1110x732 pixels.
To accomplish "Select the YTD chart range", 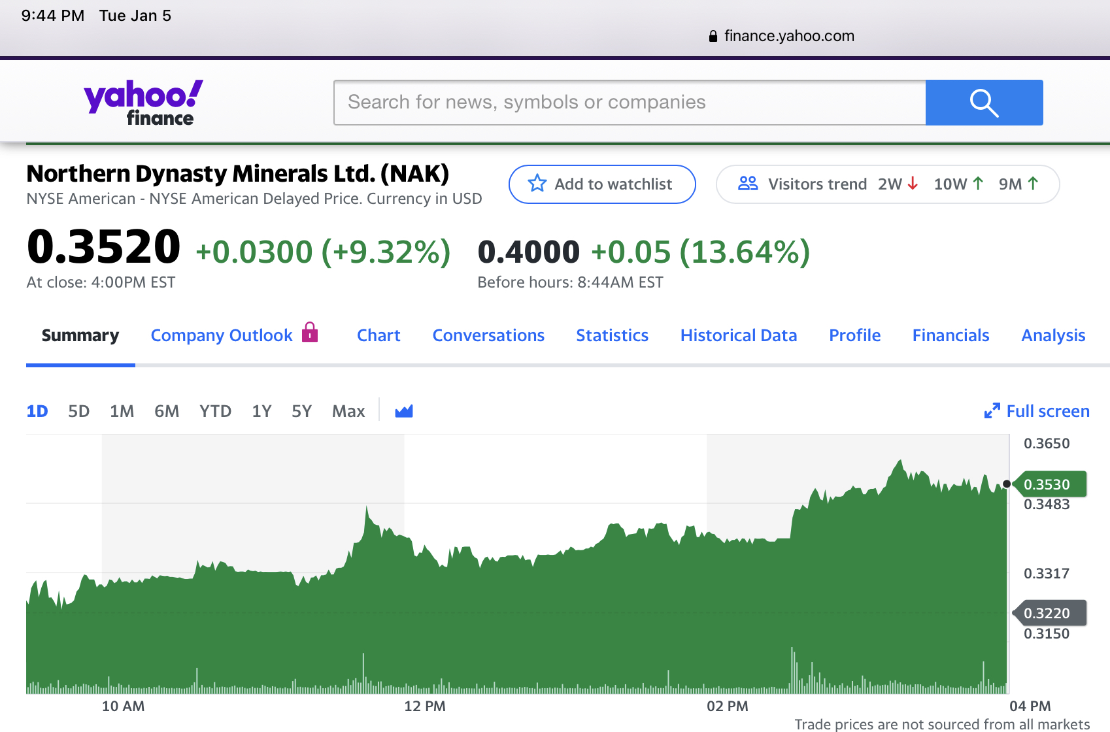I will pyautogui.click(x=216, y=411).
